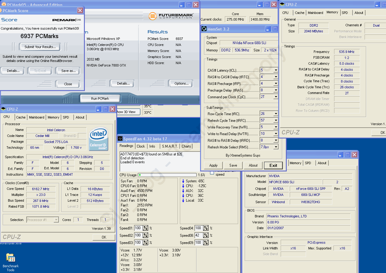Click the PCMark Score title bar icon
The image size is (386, 273).
[1, 11]
